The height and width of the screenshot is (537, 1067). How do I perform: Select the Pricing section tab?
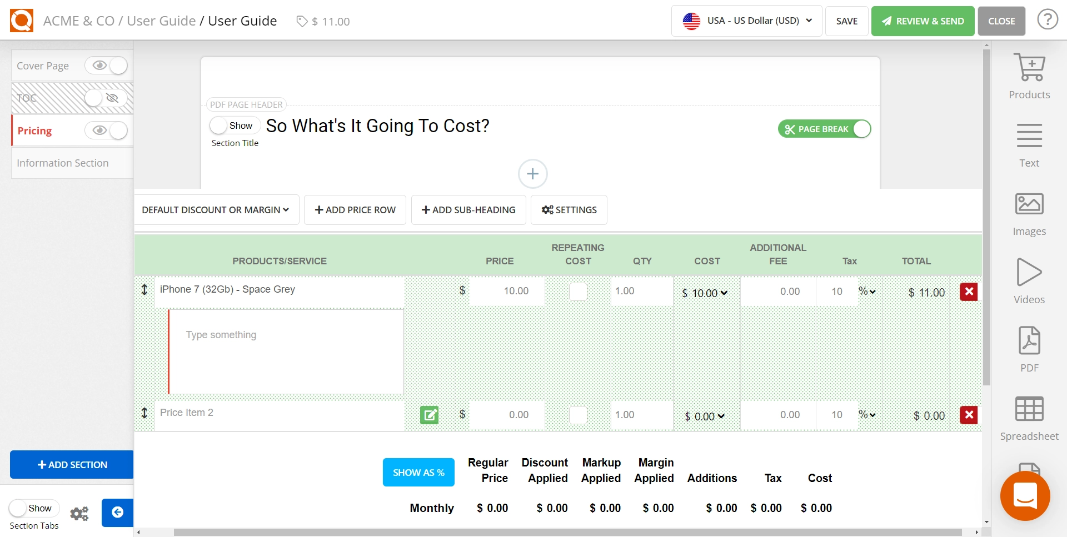pyautogui.click(x=34, y=131)
